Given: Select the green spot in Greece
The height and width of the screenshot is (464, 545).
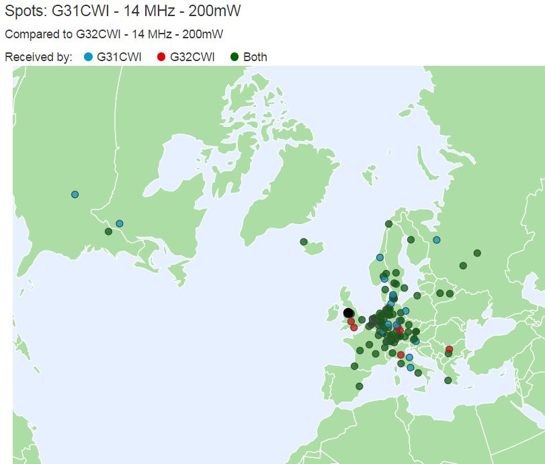Looking at the screenshot, I should tap(448, 381).
